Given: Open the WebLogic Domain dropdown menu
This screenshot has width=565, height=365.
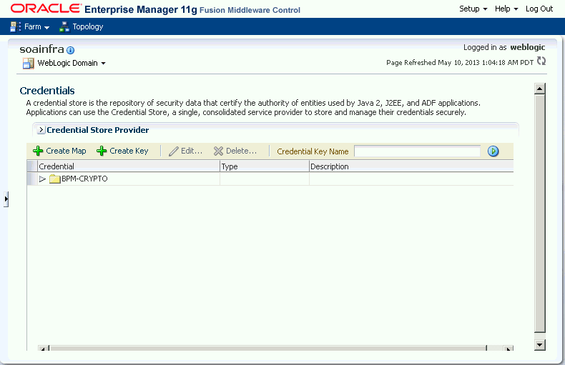Looking at the screenshot, I should coord(72,63).
